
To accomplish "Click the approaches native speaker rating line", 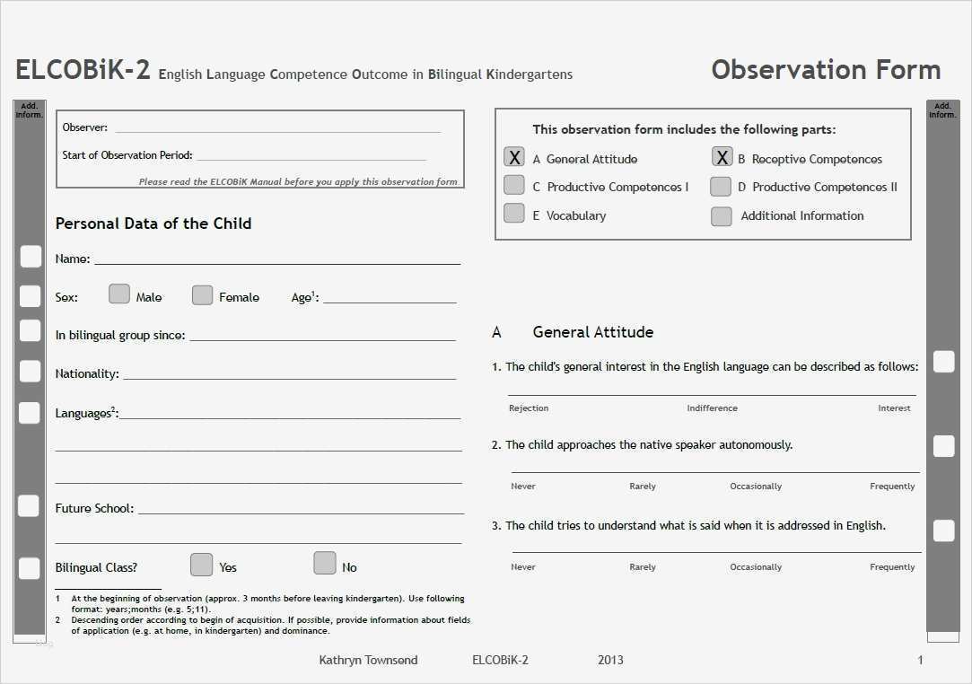I will tap(715, 472).
